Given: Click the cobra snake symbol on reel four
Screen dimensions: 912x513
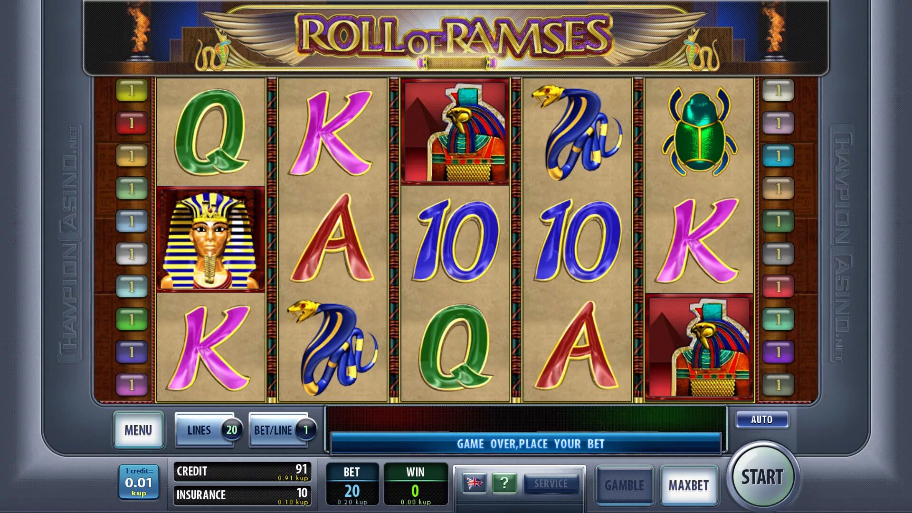Looking at the screenshot, I should coord(577,133).
